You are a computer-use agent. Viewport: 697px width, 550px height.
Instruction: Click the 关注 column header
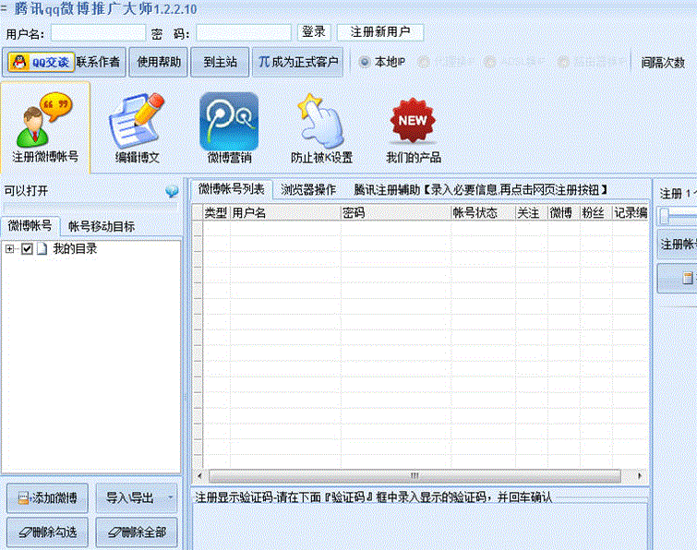(531, 213)
